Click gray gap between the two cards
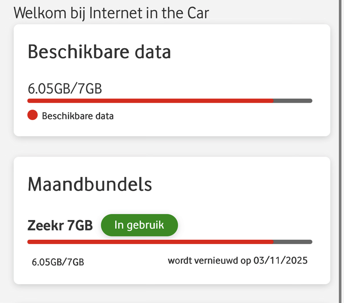344x303 pixels. (172, 147)
